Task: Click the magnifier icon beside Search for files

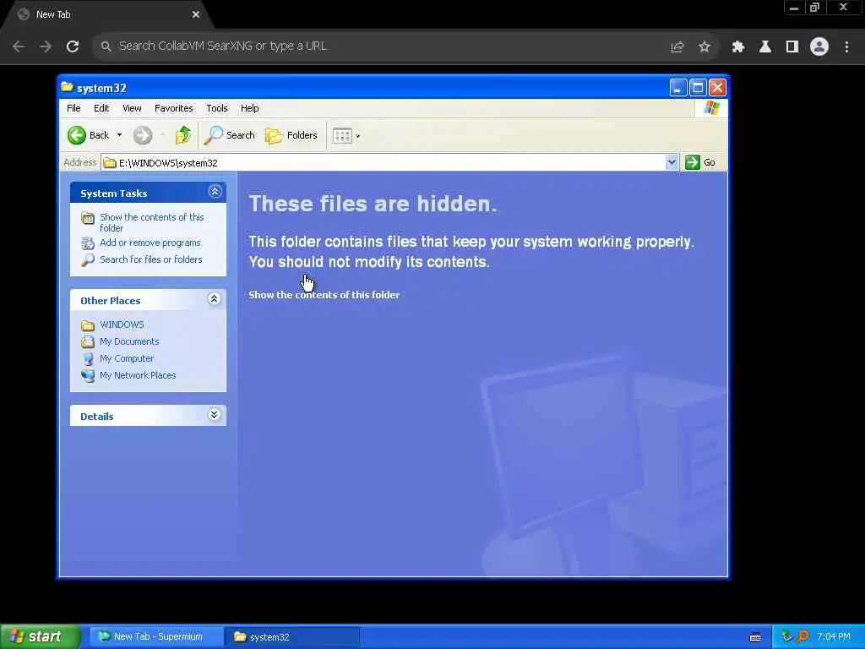Action: click(88, 260)
